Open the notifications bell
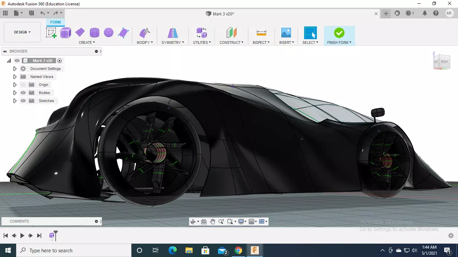Viewport: 458px width, 257px height. pos(425,13)
